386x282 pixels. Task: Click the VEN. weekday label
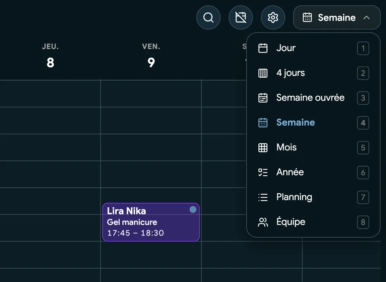tap(151, 46)
